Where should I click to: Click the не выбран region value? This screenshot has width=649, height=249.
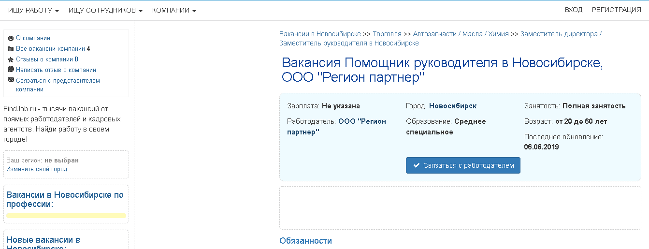pyautogui.click(x=61, y=160)
